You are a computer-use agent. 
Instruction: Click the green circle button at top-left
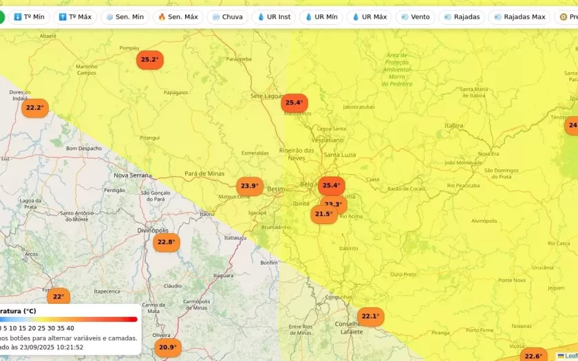1,17
